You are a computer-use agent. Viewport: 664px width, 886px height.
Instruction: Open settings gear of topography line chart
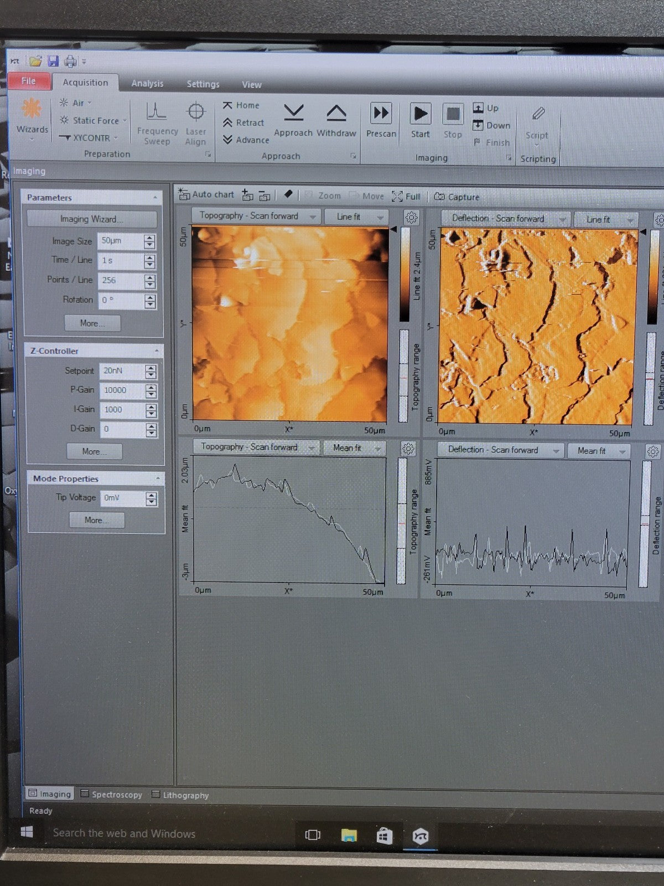pos(408,449)
